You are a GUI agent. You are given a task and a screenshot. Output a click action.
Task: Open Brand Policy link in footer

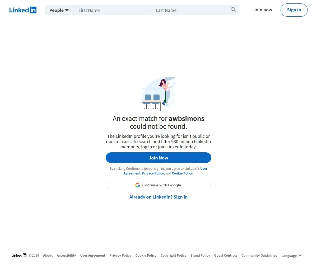[200, 255]
